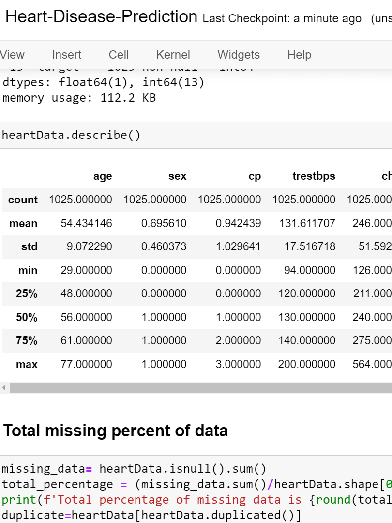Click the age max value 77.000000
This screenshot has width=392, height=523.
point(86,364)
